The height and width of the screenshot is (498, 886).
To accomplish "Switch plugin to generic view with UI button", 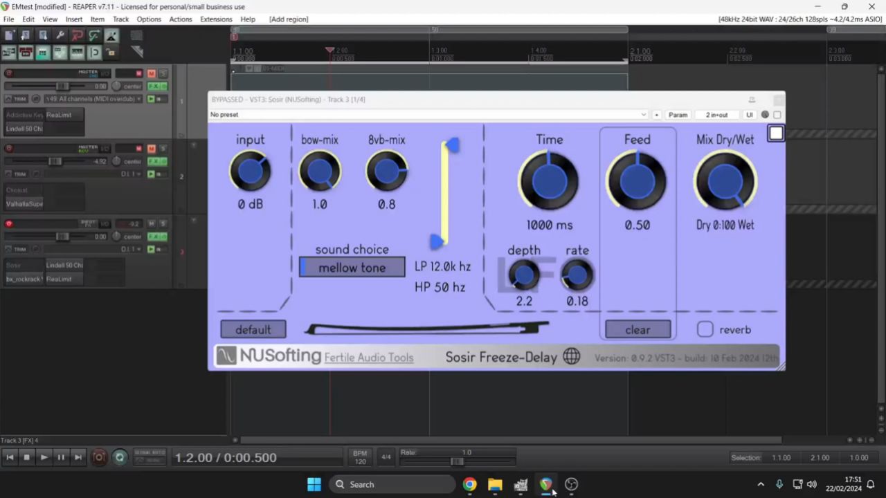I will [749, 115].
